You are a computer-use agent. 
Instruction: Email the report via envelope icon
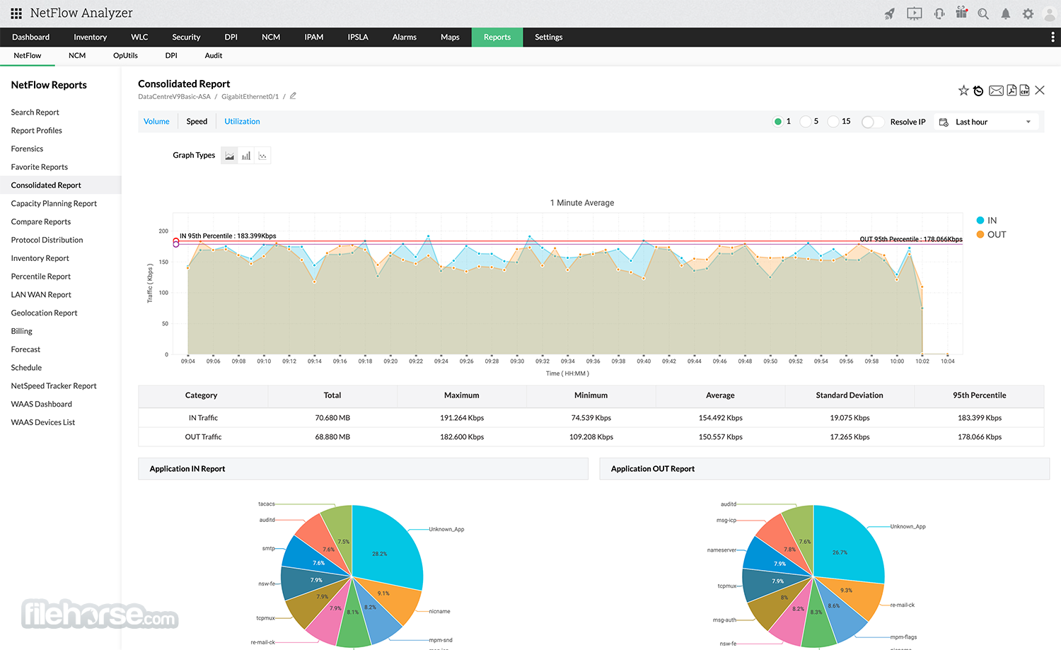click(x=996, y=91)
